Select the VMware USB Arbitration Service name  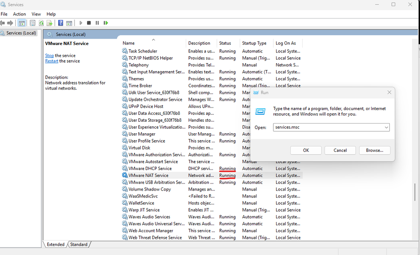pyautogui.click(x=157, y=182)
